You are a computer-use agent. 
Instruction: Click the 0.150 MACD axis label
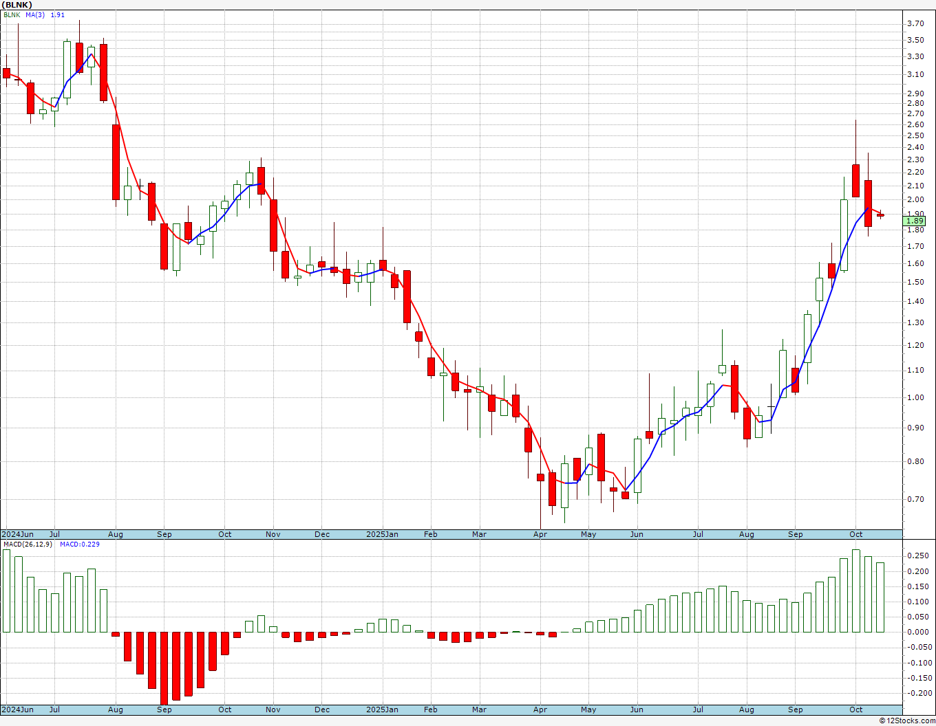[x=917, y=586]
